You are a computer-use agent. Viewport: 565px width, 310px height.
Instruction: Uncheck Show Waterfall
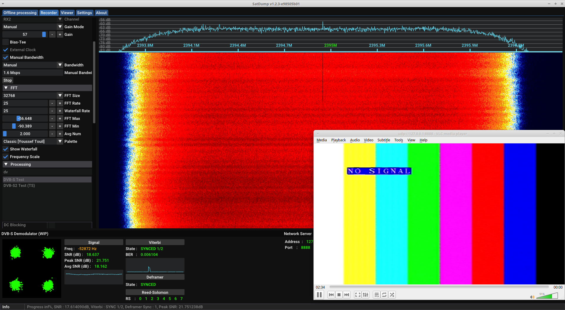coord(6,149)
